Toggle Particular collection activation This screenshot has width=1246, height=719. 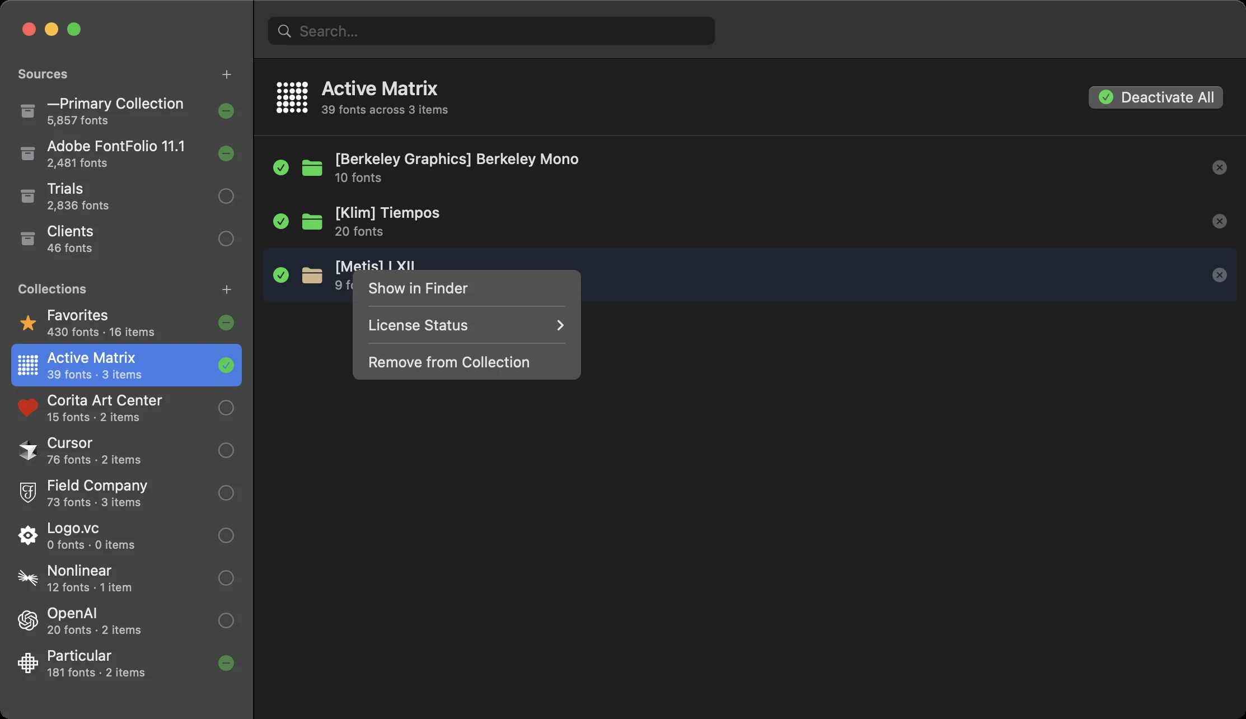point(226,663)
